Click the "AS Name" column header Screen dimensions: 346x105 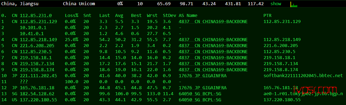point(188,16)
